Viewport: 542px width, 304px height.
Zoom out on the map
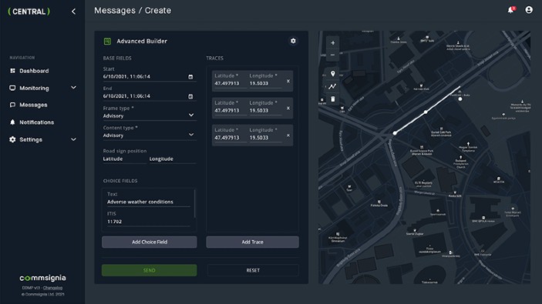point(332,55)
